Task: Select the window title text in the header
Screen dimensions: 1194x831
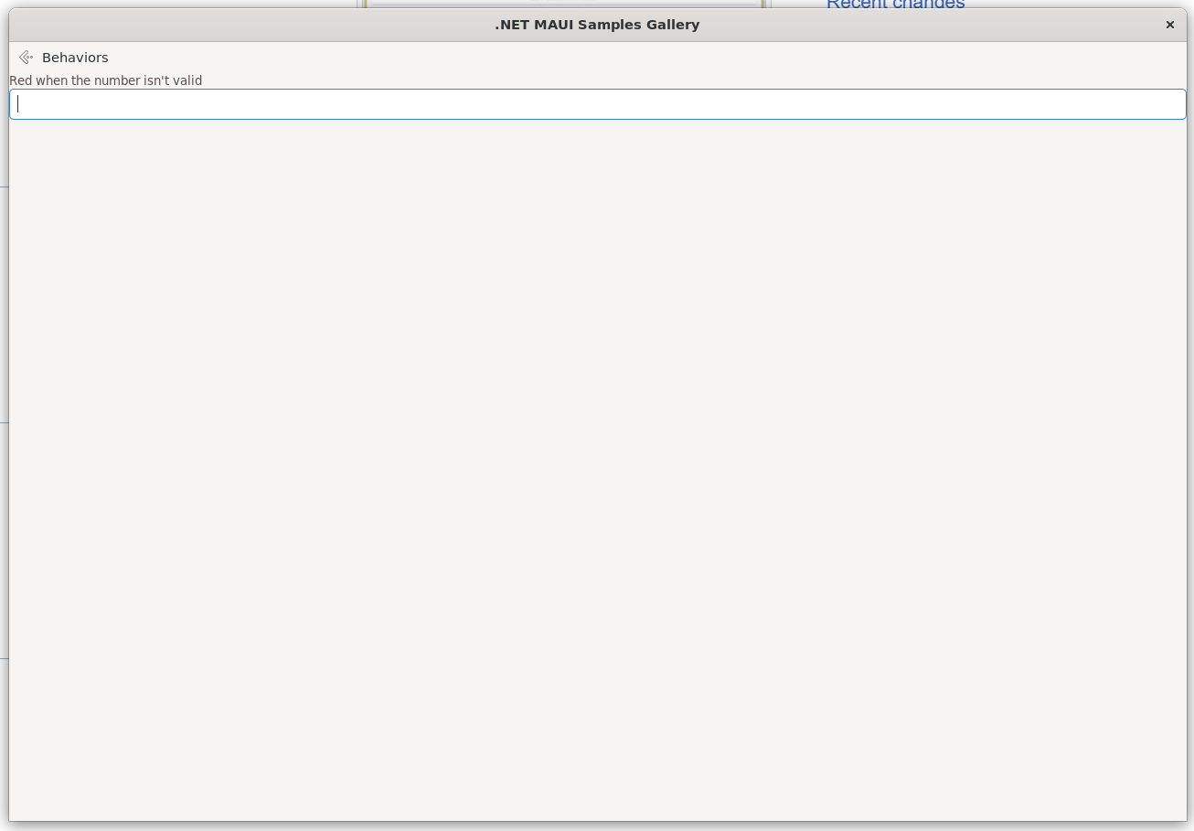Action: point(597,25)
